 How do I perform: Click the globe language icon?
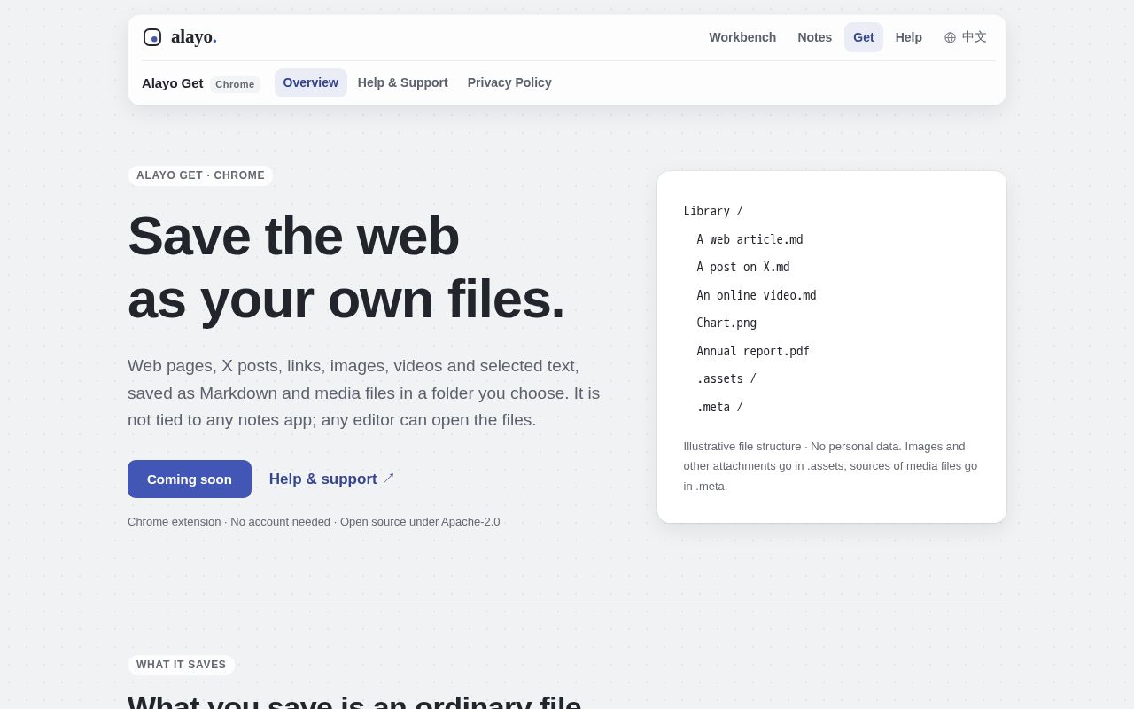point(950,37)
